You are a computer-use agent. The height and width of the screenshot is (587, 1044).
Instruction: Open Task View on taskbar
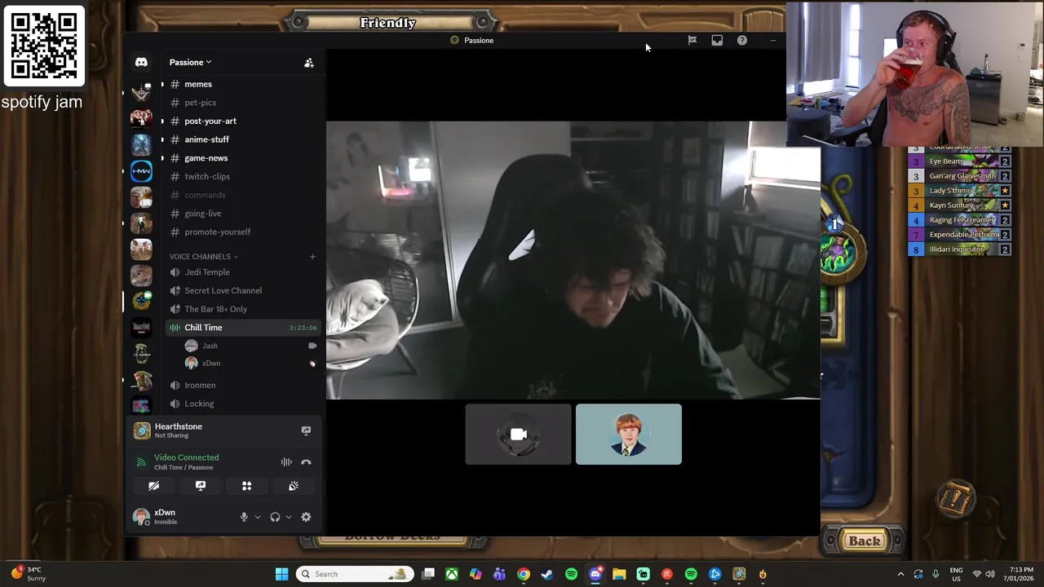[x=428, y=574]
